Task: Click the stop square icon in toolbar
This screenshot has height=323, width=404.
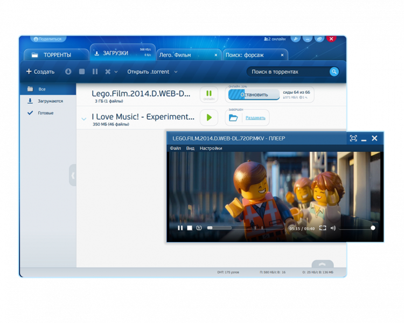Action: [x=82, y=72]
